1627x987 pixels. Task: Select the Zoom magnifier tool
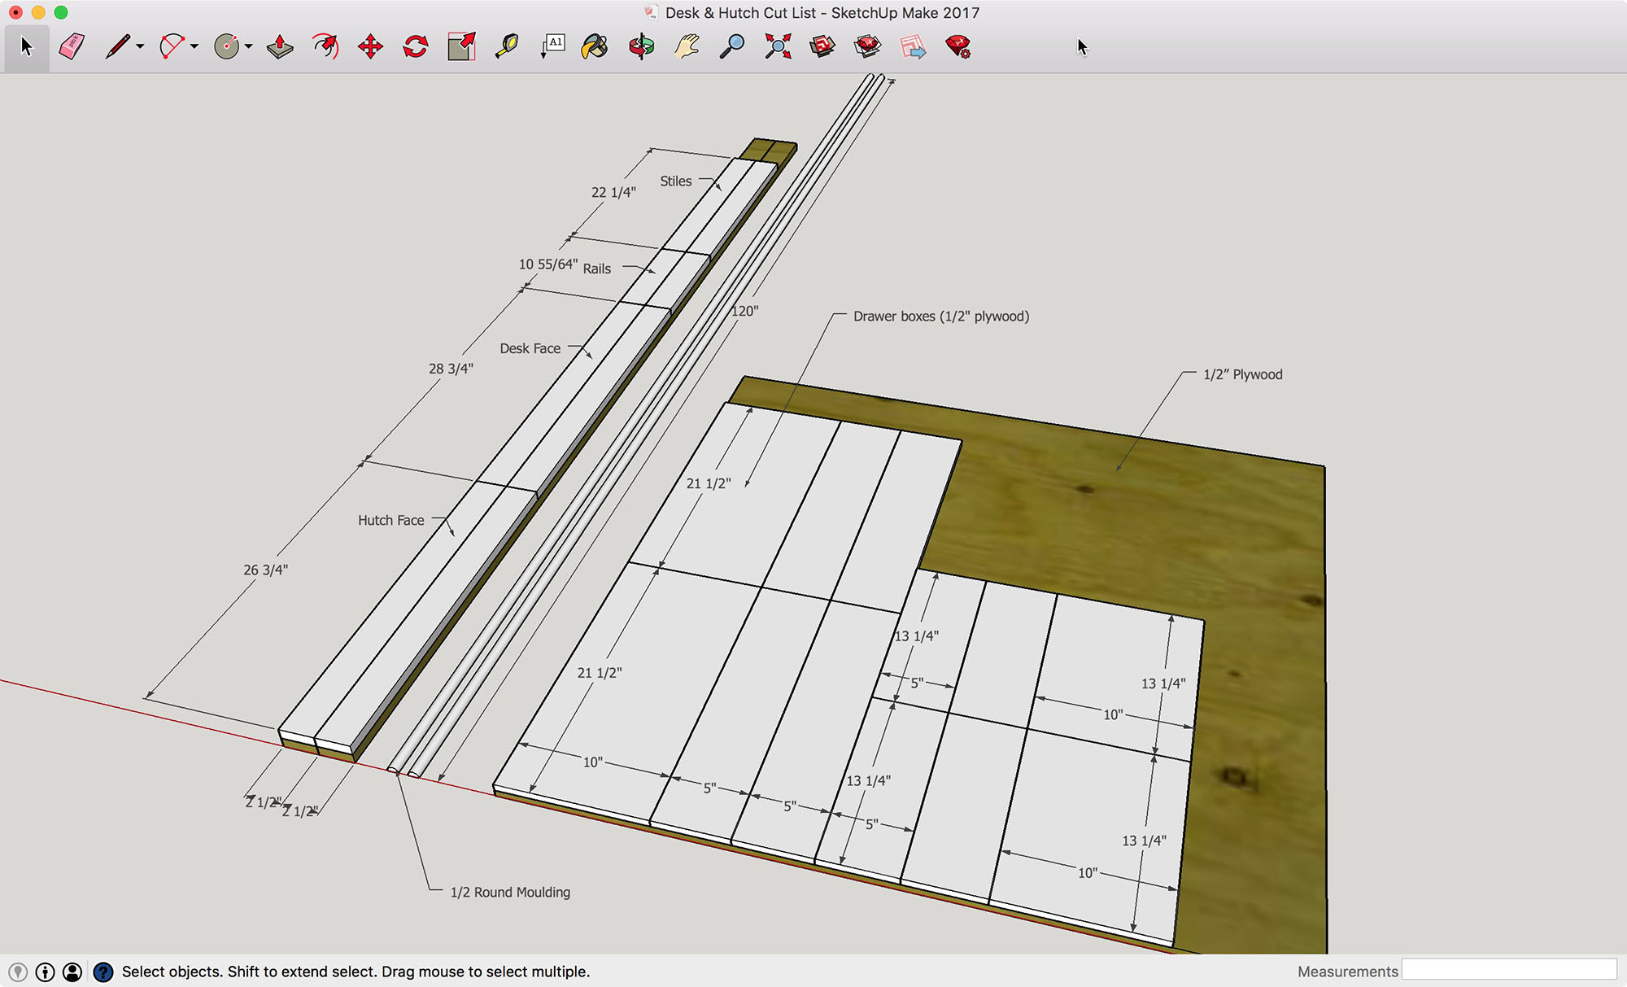click(732, 46)
